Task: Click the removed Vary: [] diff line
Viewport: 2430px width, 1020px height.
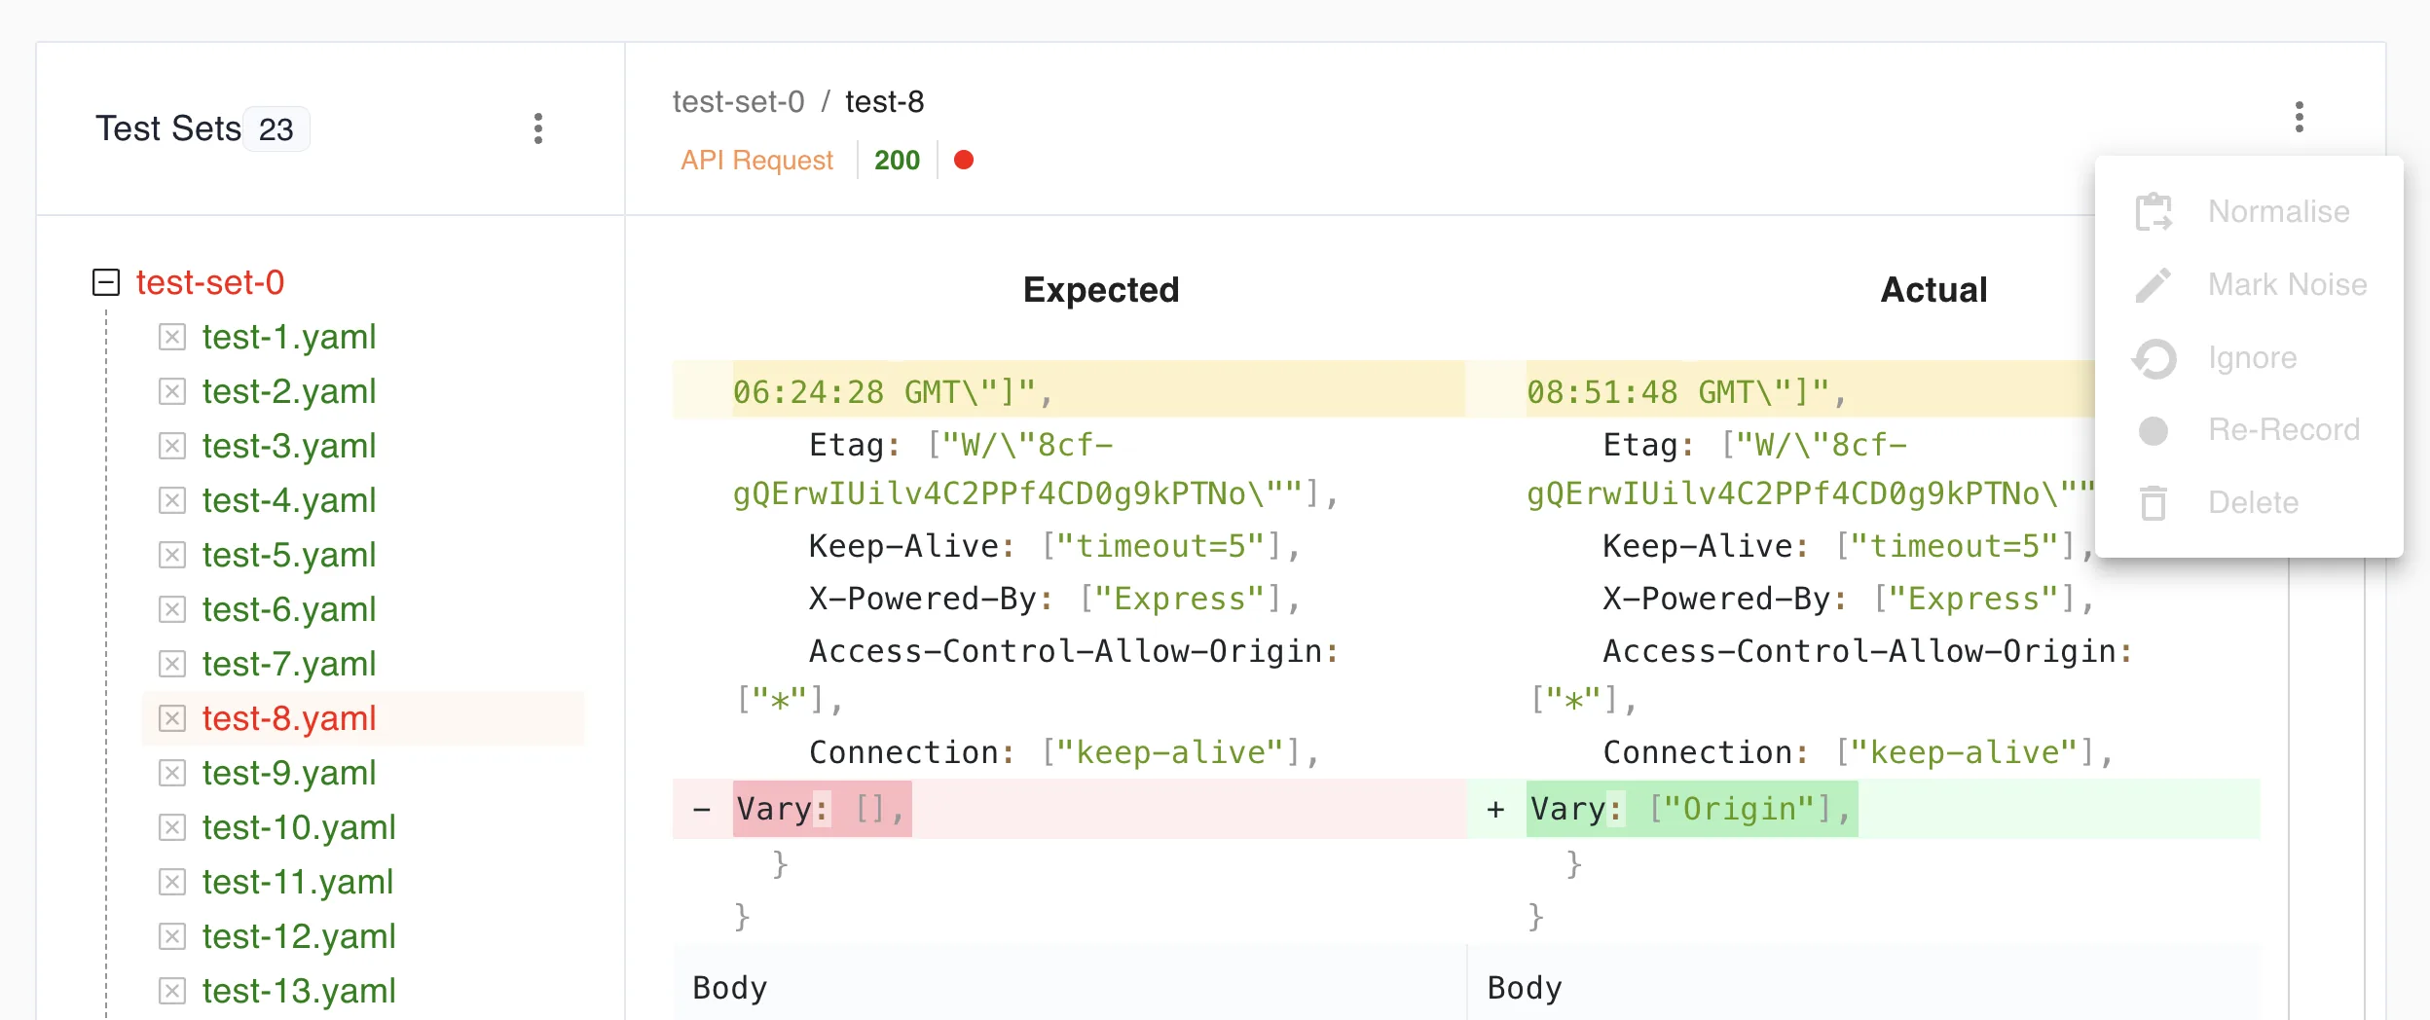Action: [x=1069, y=809]
